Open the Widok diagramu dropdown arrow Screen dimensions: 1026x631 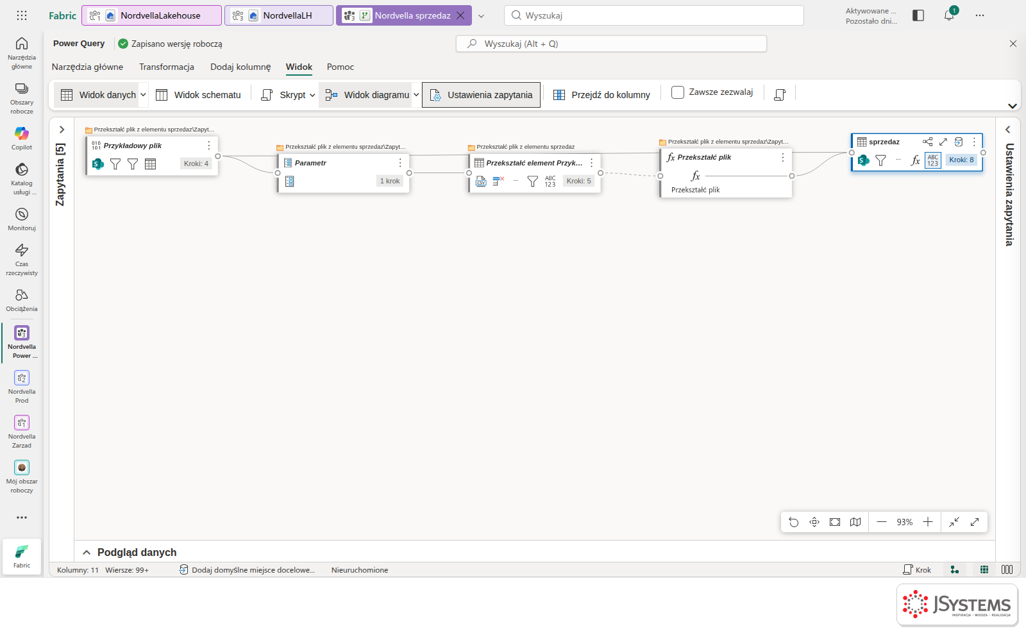(416, 95)
